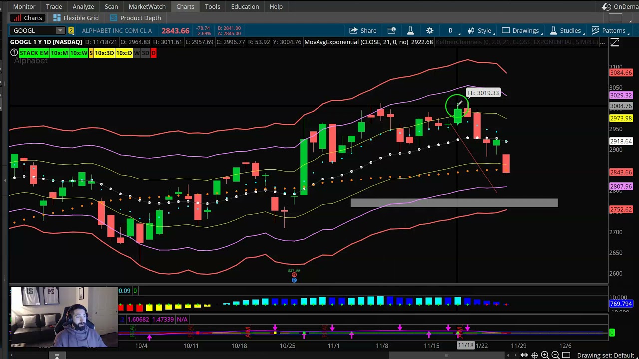Expand the truncated studies list ellipsis

coord(602,42)
